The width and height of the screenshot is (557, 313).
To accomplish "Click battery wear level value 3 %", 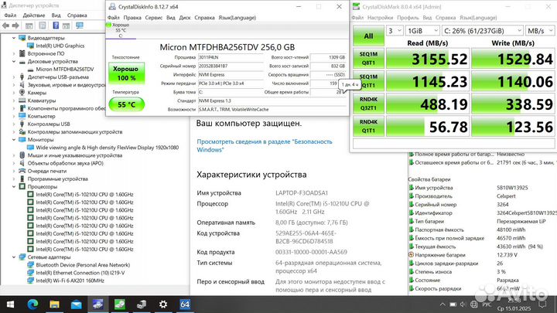I will point(501,271).
